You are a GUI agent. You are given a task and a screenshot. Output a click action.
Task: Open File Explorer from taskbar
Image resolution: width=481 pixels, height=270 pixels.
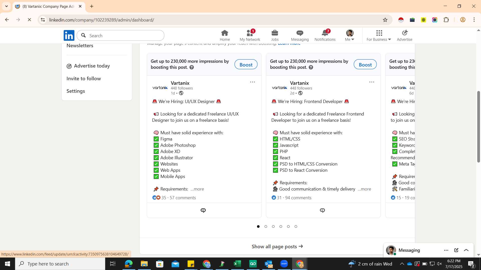point(144,264)
